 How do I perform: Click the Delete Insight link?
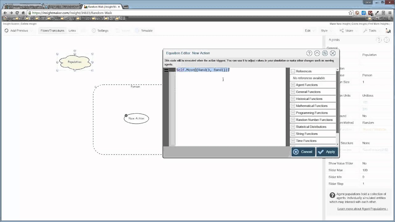click(x=29, y=24)
